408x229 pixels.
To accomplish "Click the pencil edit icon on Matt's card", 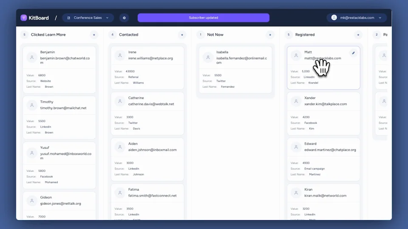I will click(353, 53).
